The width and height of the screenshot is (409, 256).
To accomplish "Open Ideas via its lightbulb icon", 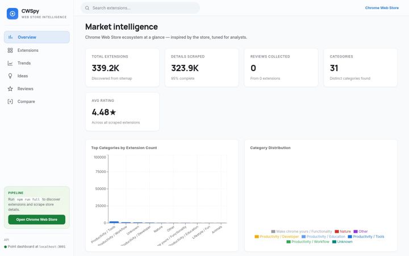I will (10, 76).
